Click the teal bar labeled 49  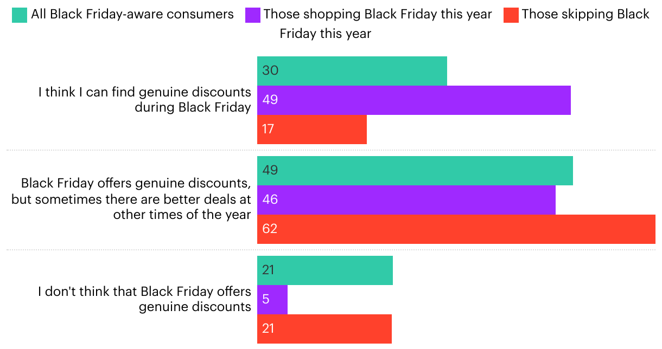point(415,171)
